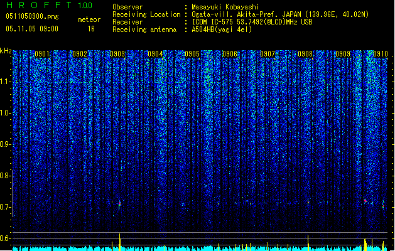Click the meteor label
The width and height of the screenshot is (395, 251).
click(x=89, y=19)
